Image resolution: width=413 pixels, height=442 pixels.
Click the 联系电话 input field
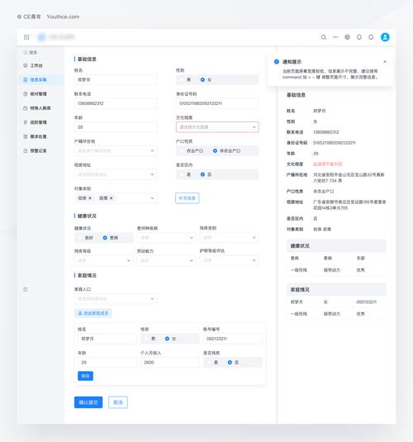click(116, 103)
